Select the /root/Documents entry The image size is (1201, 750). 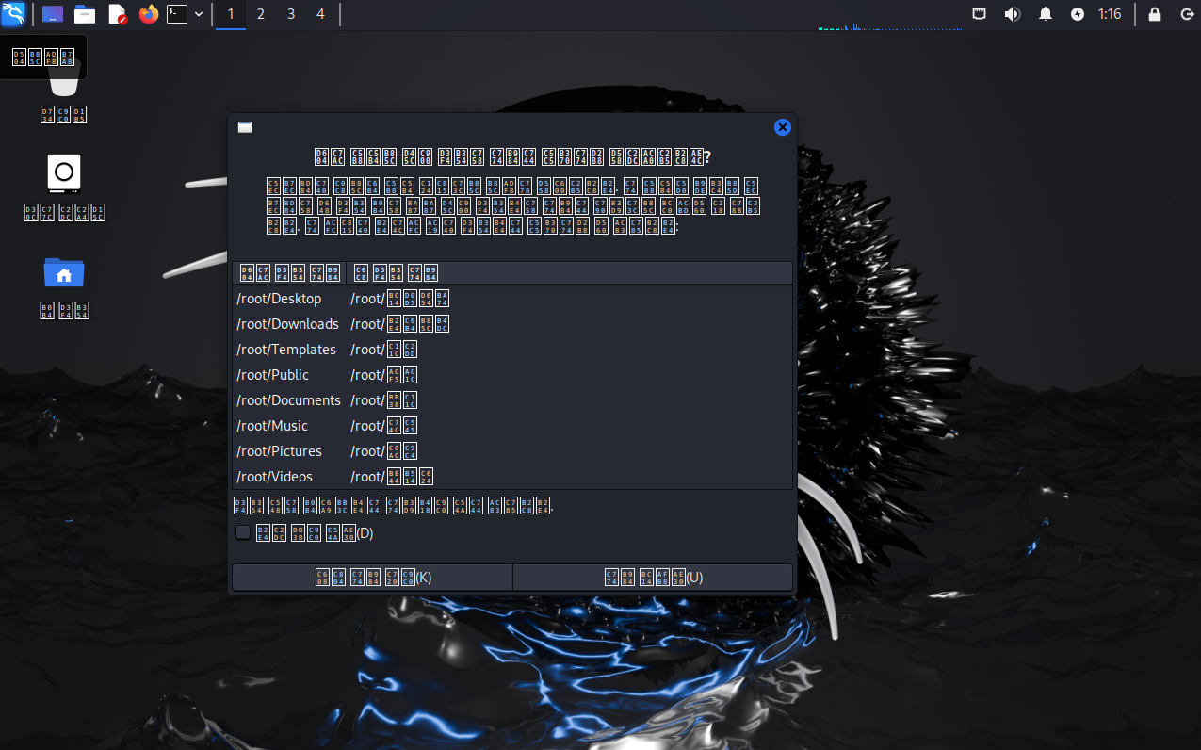pyautogui.click(x=288, y=400)
